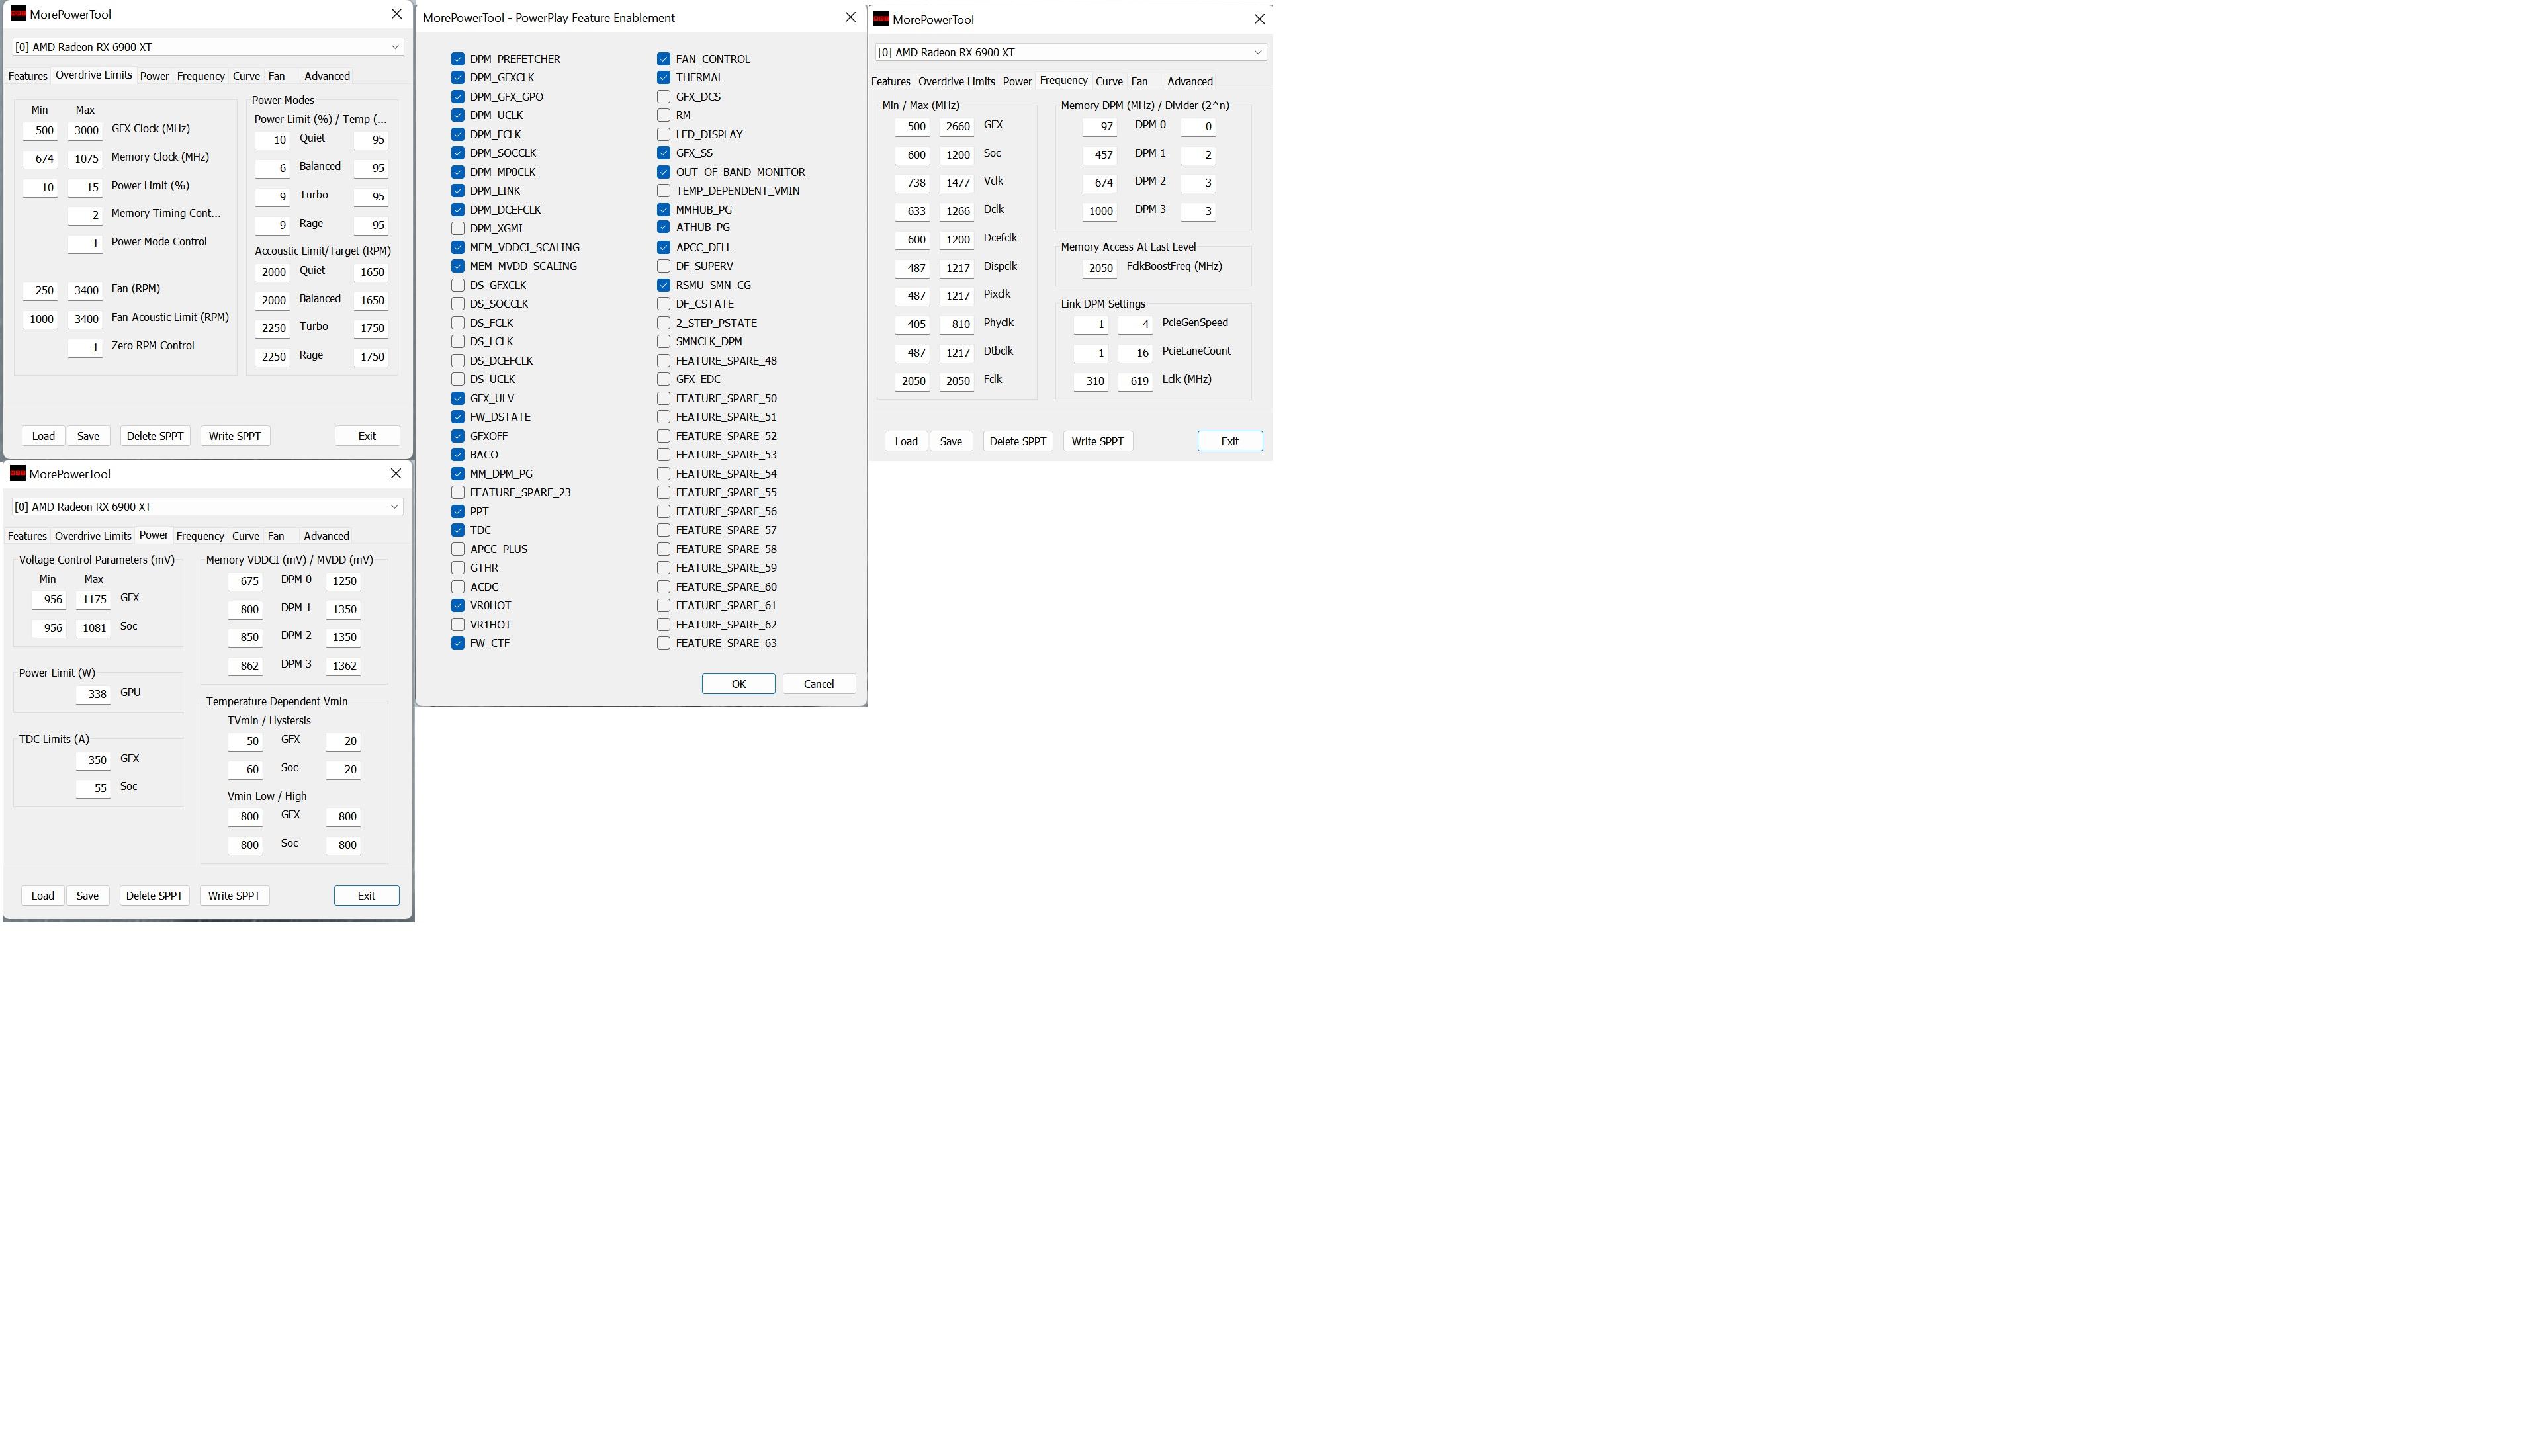The image size is (2541, 1429).
Task: Edit Power Limit GPU watts field 338
Action: [x=93, y=693]
